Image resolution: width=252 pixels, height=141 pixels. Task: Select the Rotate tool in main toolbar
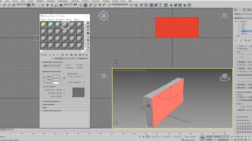(x=52, y=5)
